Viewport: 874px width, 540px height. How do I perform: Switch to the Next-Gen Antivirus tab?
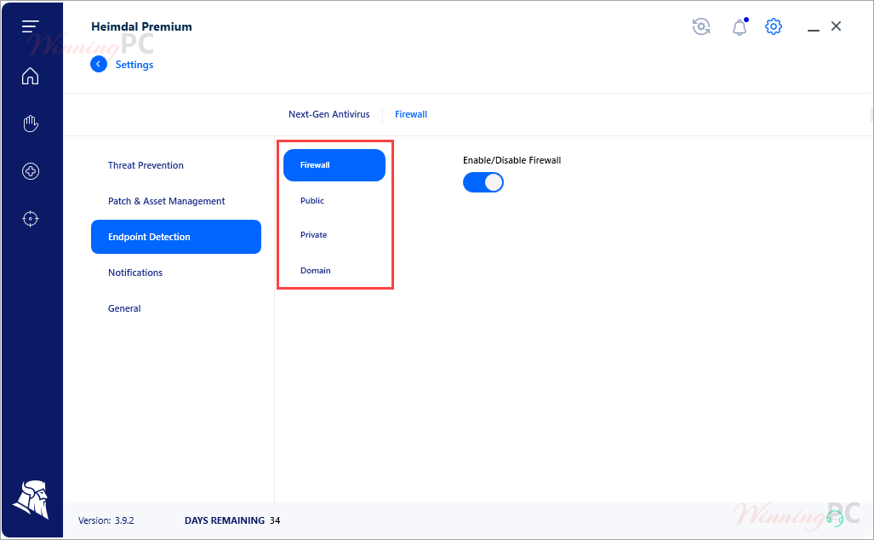click(328, 114)
